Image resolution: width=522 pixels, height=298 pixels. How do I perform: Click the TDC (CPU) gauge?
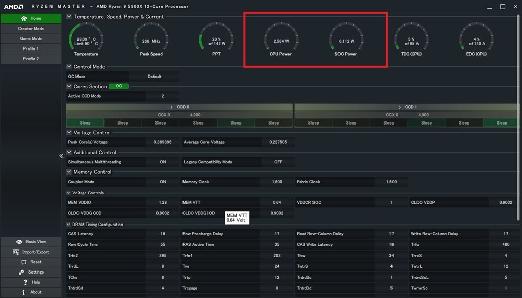click(411, 39)
